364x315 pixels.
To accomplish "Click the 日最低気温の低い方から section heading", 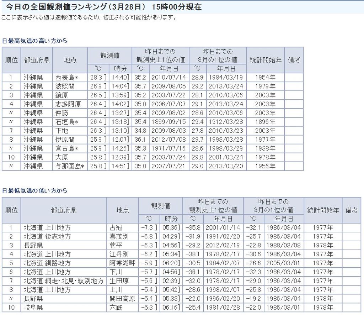I will tap(34, 191).
